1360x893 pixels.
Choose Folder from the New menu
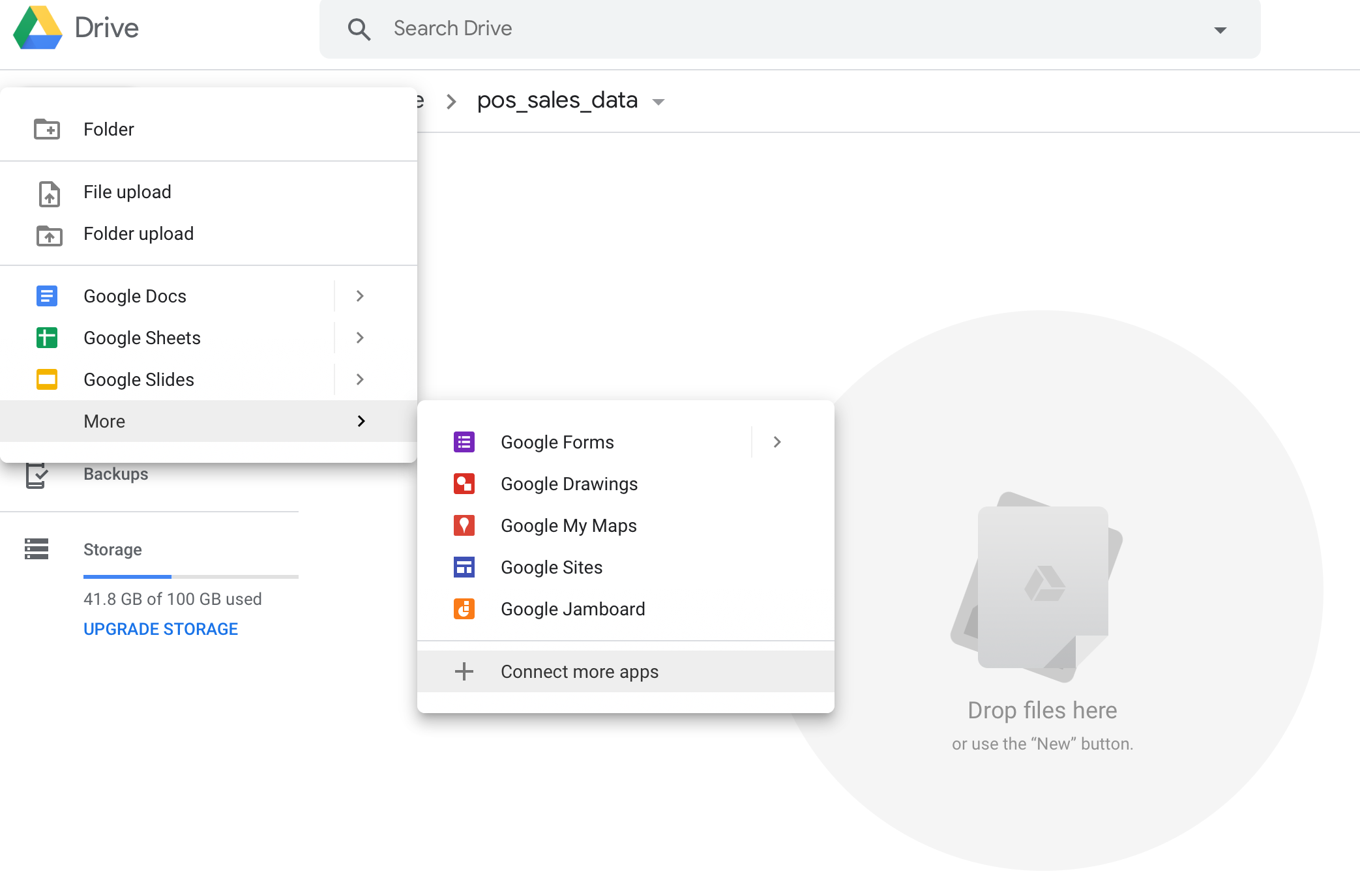click(x=209, y=129)
